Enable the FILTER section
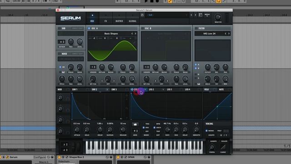 [196, 28]
